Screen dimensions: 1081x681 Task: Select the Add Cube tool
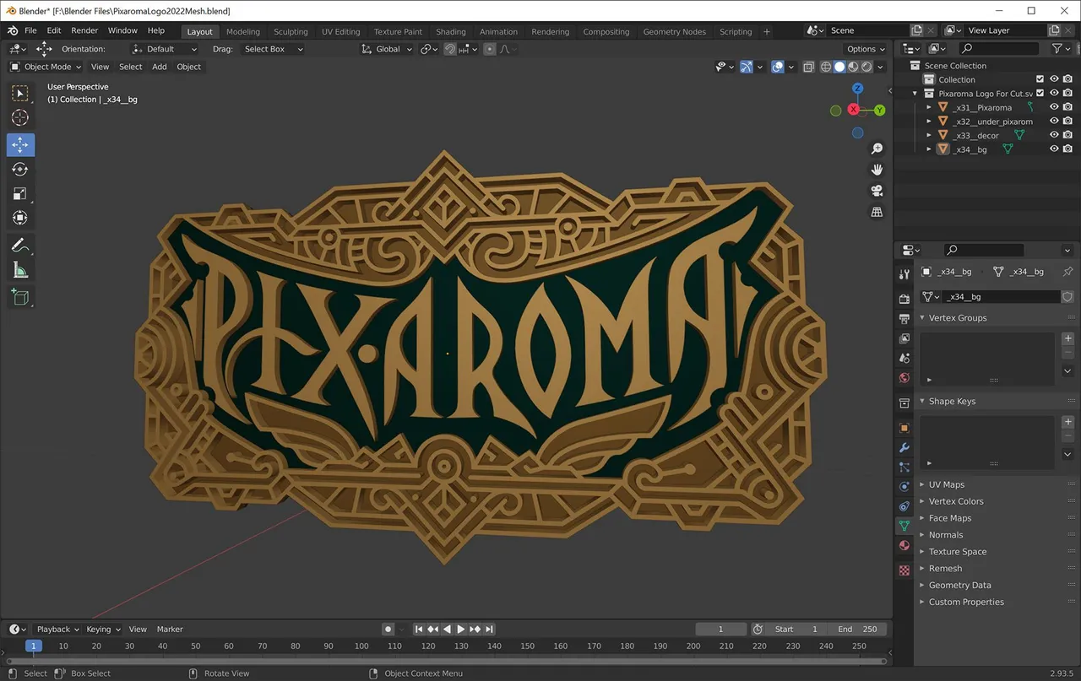pyautogui.click(x=20, y=297)
